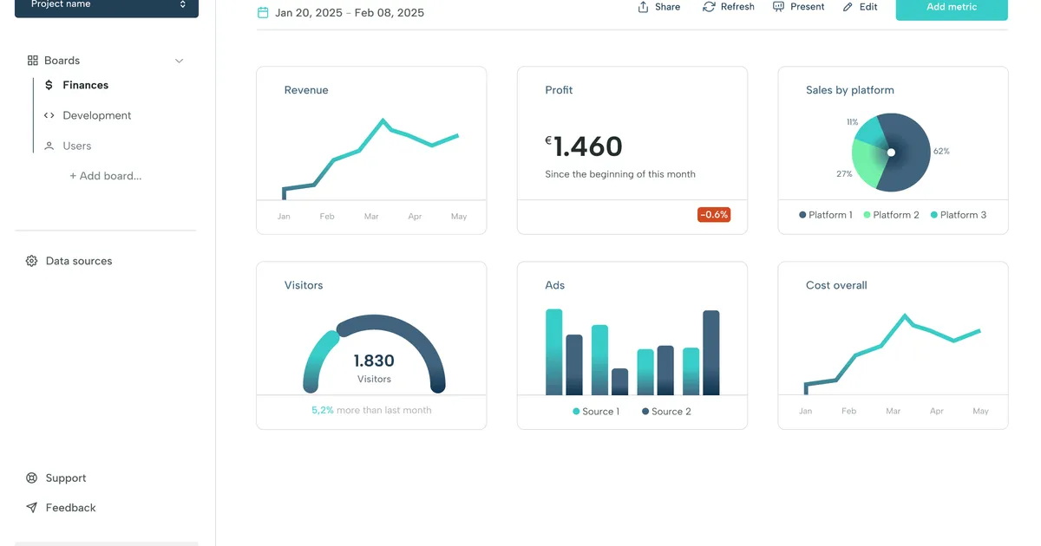Click the + Add board... link
Viewport: 1041px width, 546px height.
(105, 176)
